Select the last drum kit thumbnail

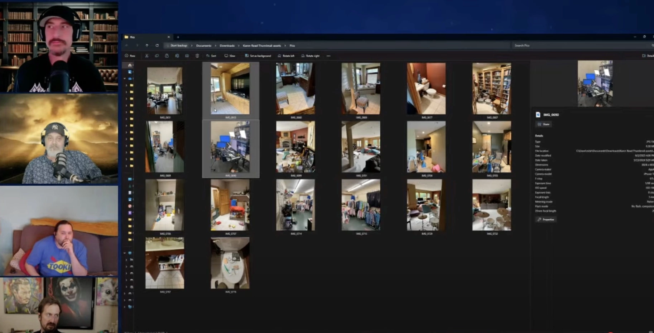point(491,205)
